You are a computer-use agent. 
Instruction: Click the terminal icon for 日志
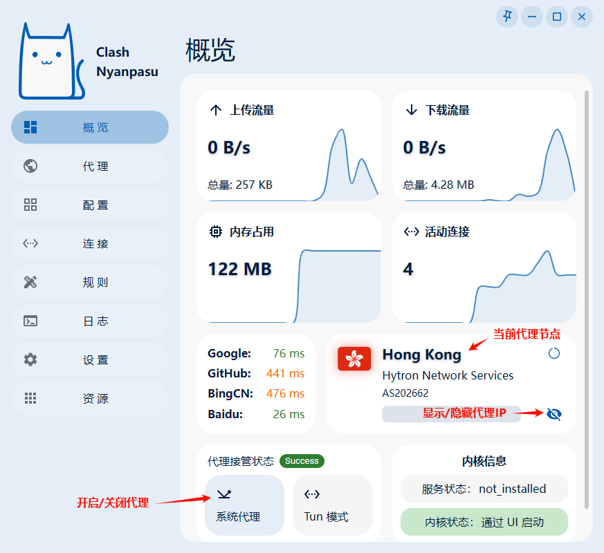[30, 321]
